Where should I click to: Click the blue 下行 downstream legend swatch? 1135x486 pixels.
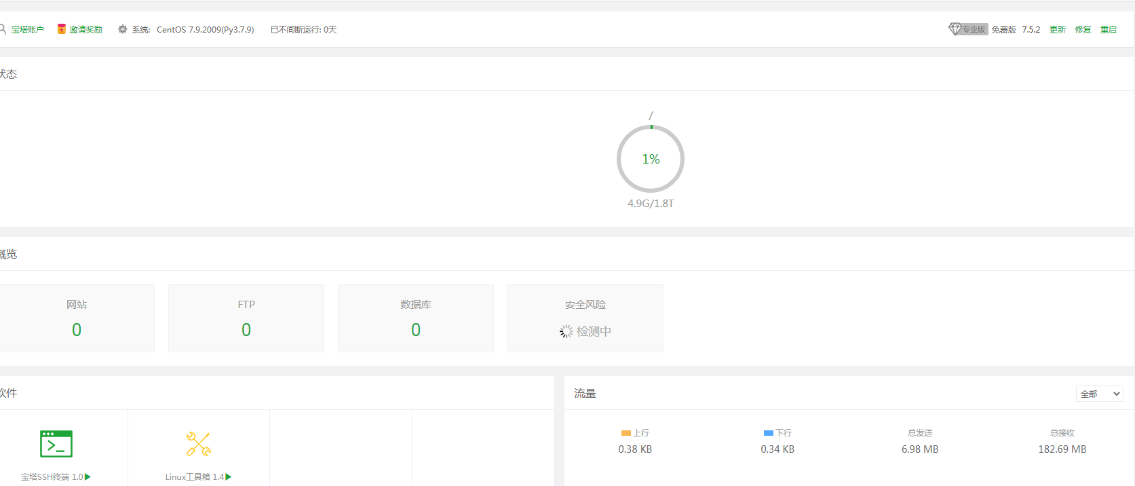click(769, 433)
